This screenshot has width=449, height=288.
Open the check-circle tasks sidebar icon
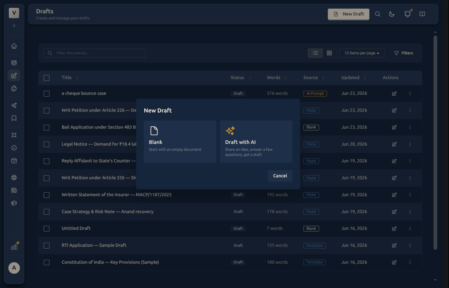(14, 148)
